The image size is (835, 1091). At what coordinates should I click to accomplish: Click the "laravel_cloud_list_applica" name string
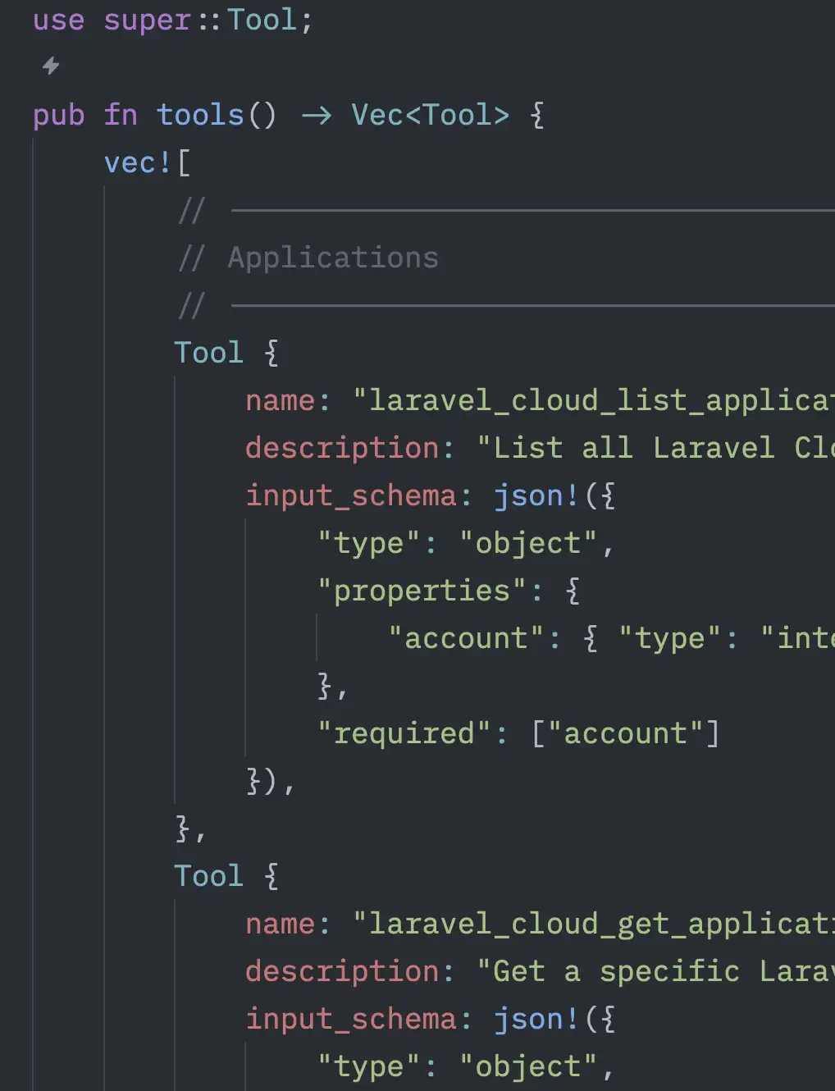tap(594, 400)
